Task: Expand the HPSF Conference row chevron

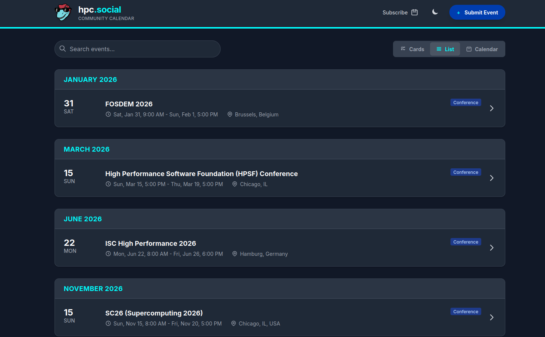Action: pos(492,178)
